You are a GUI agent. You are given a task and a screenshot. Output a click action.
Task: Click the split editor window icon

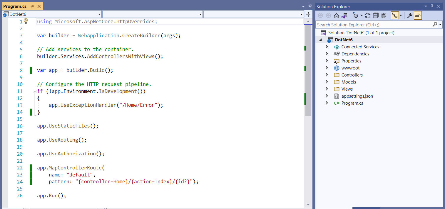pyautogui.click(x=308, y=14)
